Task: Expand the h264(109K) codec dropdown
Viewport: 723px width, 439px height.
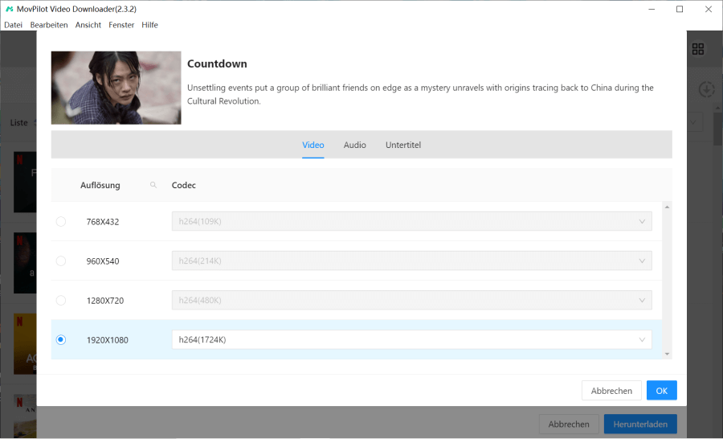Action: 411,222
